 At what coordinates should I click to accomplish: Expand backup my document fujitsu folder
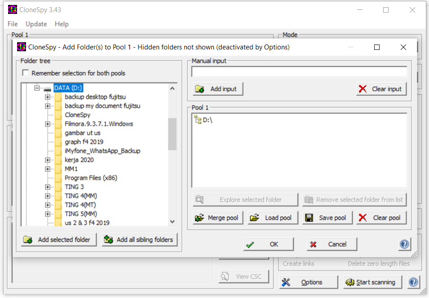(48, 106)
